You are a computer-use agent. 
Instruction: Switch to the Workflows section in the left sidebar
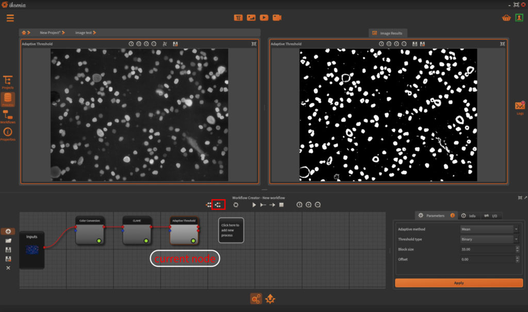[8, 116]
